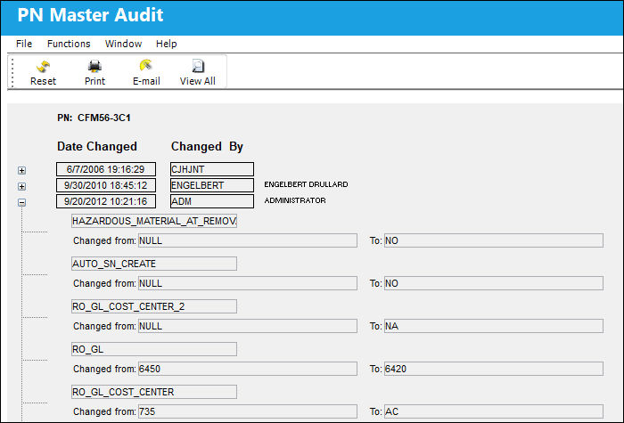The width and height of the screenshot is (624, 423).
Task: Expand the 9/30/2010 18:45:12 audit entry
Action: (22, 186)
